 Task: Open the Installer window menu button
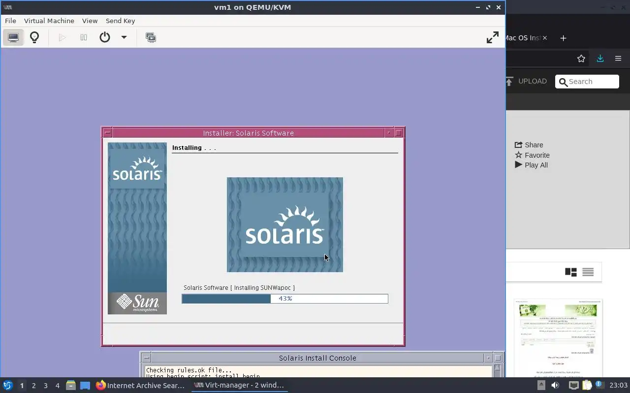[107, 133]
